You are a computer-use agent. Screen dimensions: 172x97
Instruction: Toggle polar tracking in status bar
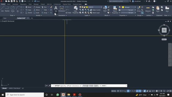pos(128,91)
